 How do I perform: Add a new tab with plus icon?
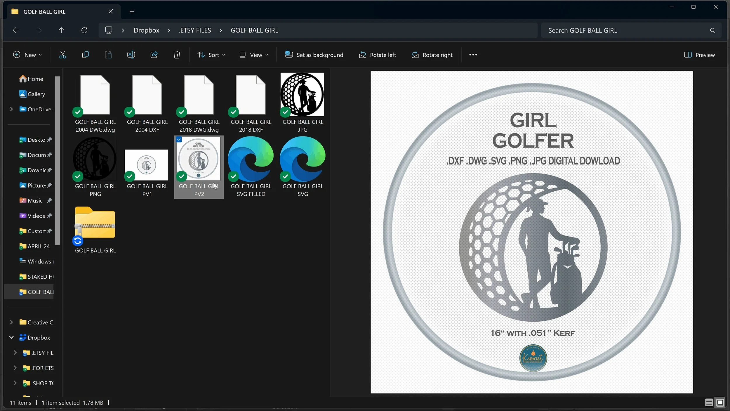click(132, 12)
